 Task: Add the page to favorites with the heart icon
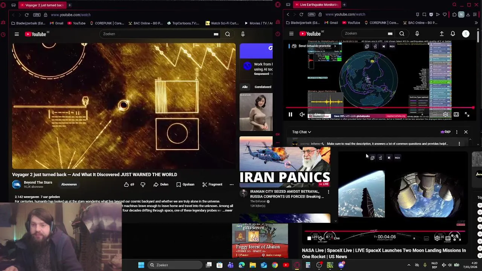445,14
